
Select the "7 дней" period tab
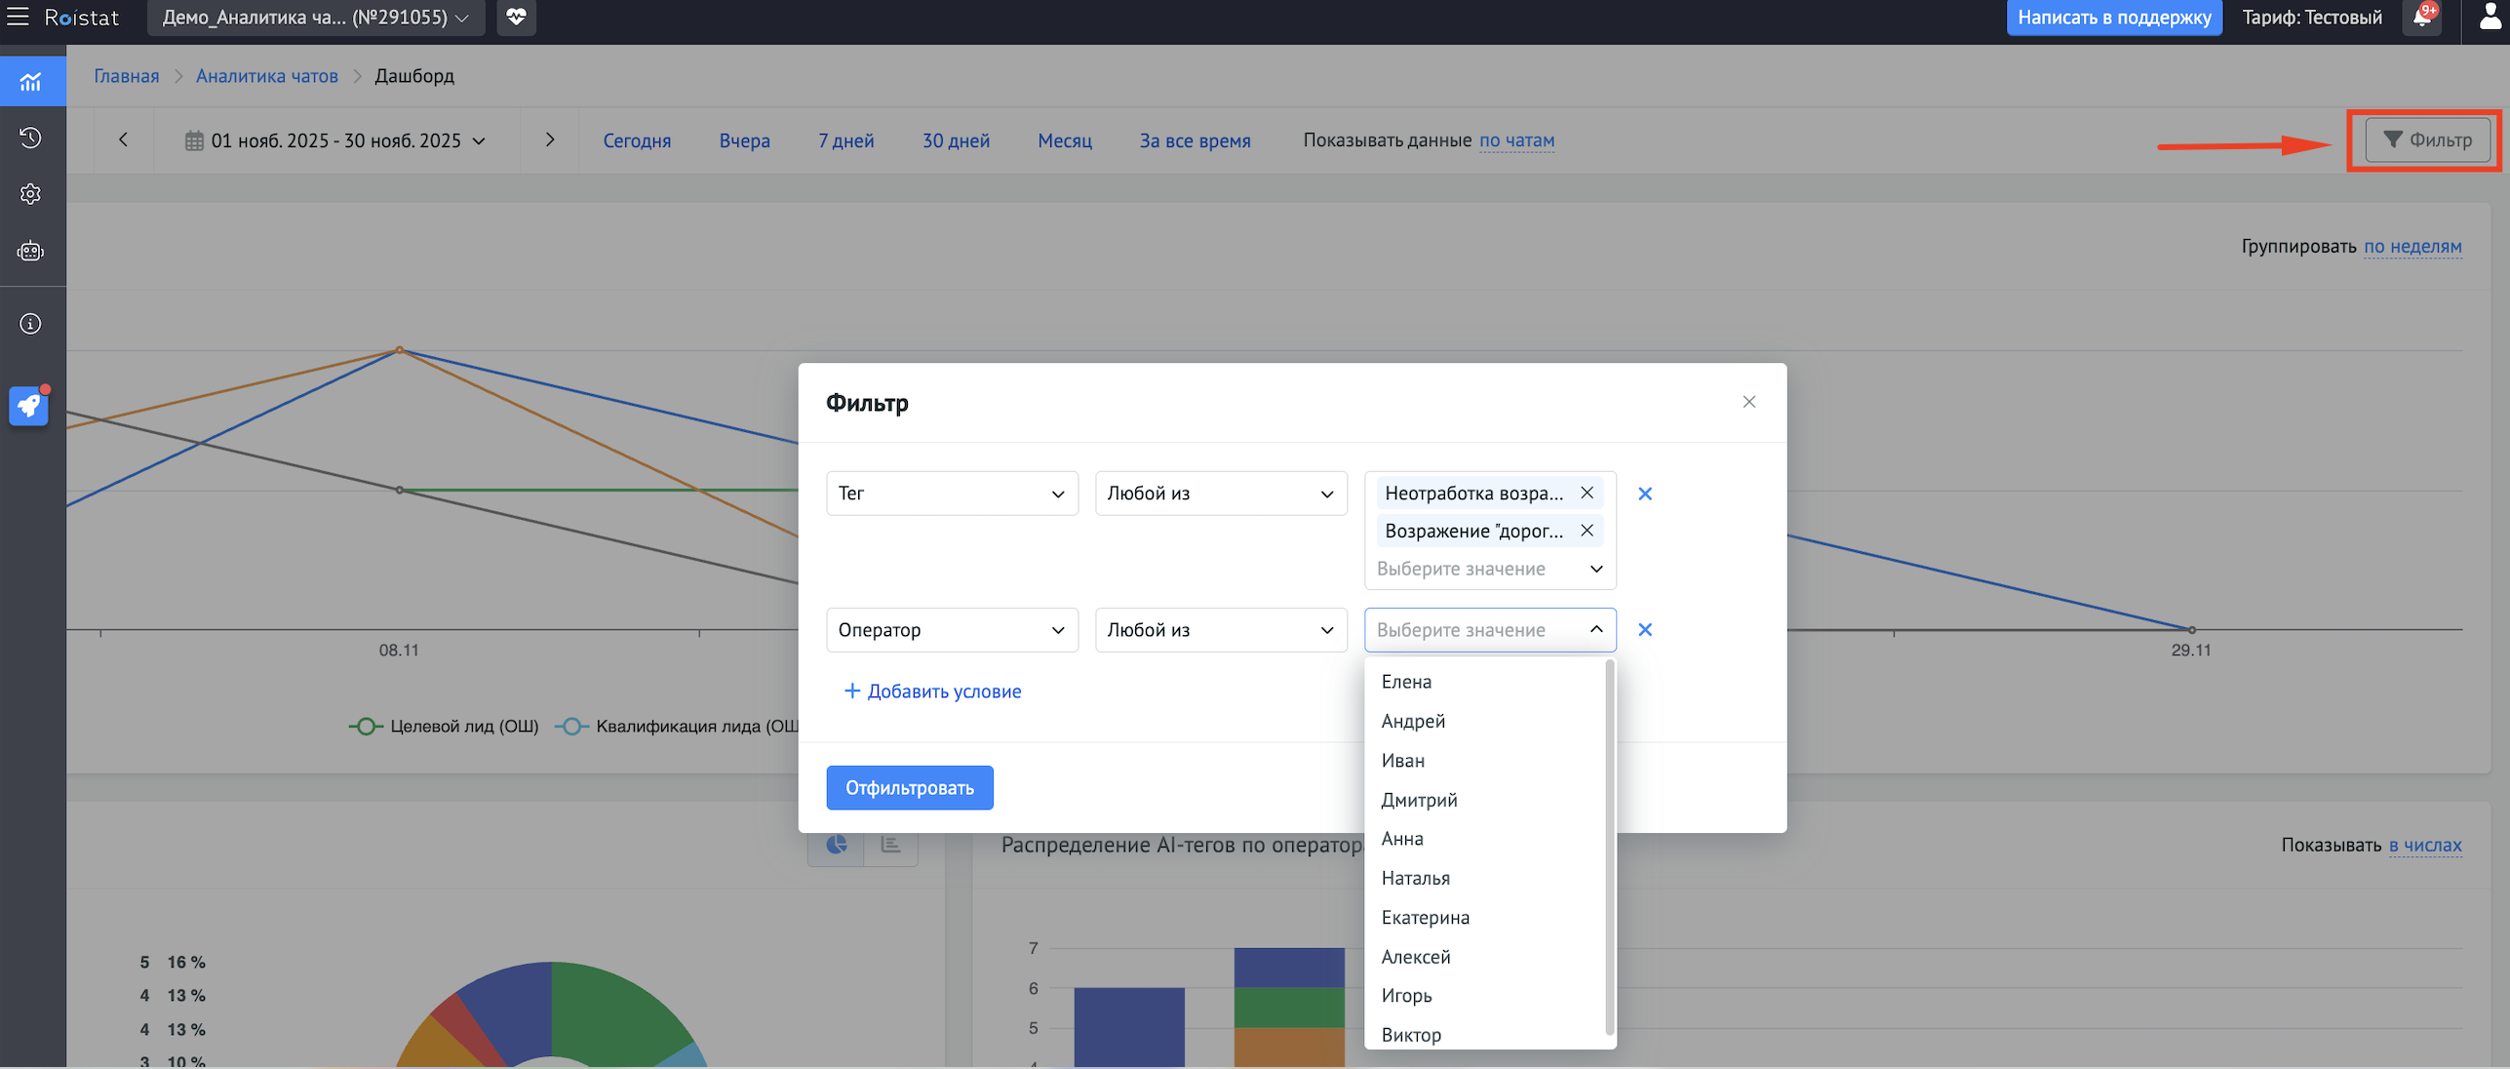tap(845, 140)
